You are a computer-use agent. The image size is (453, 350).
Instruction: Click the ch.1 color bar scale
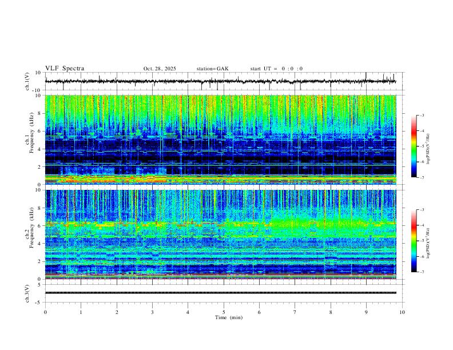pyautogui.click(x=414, y=146)
